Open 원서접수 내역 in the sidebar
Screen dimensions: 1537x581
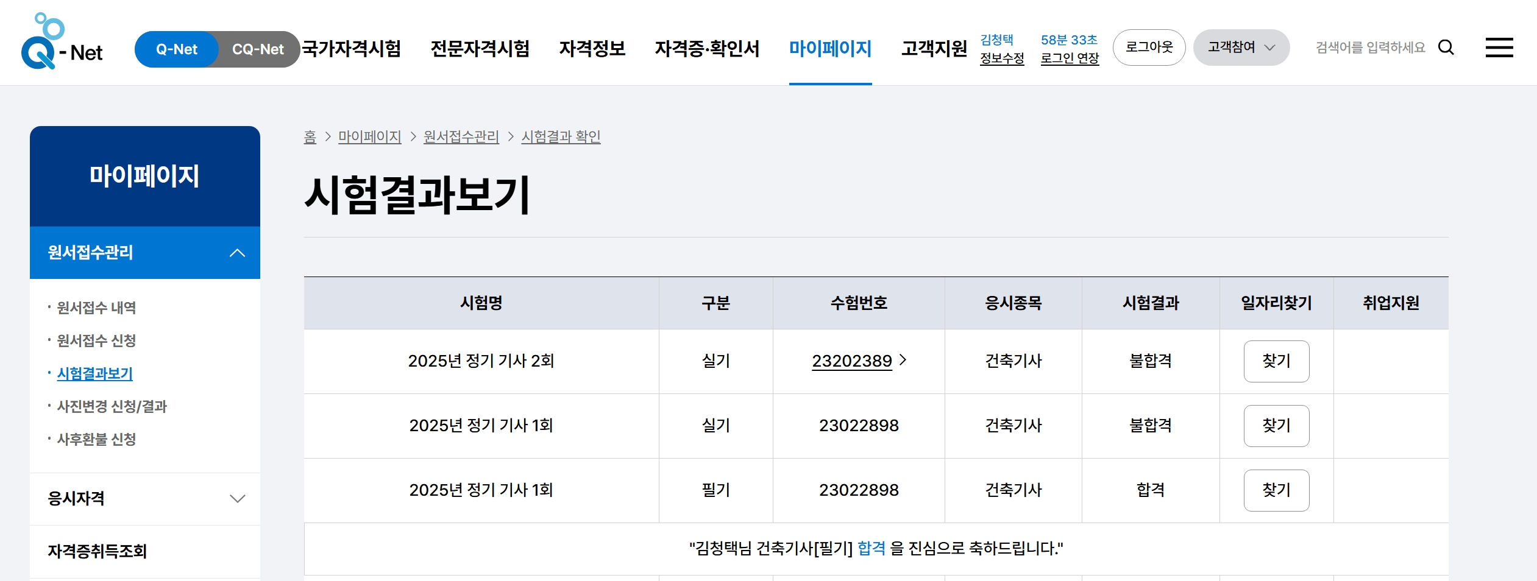96,308
